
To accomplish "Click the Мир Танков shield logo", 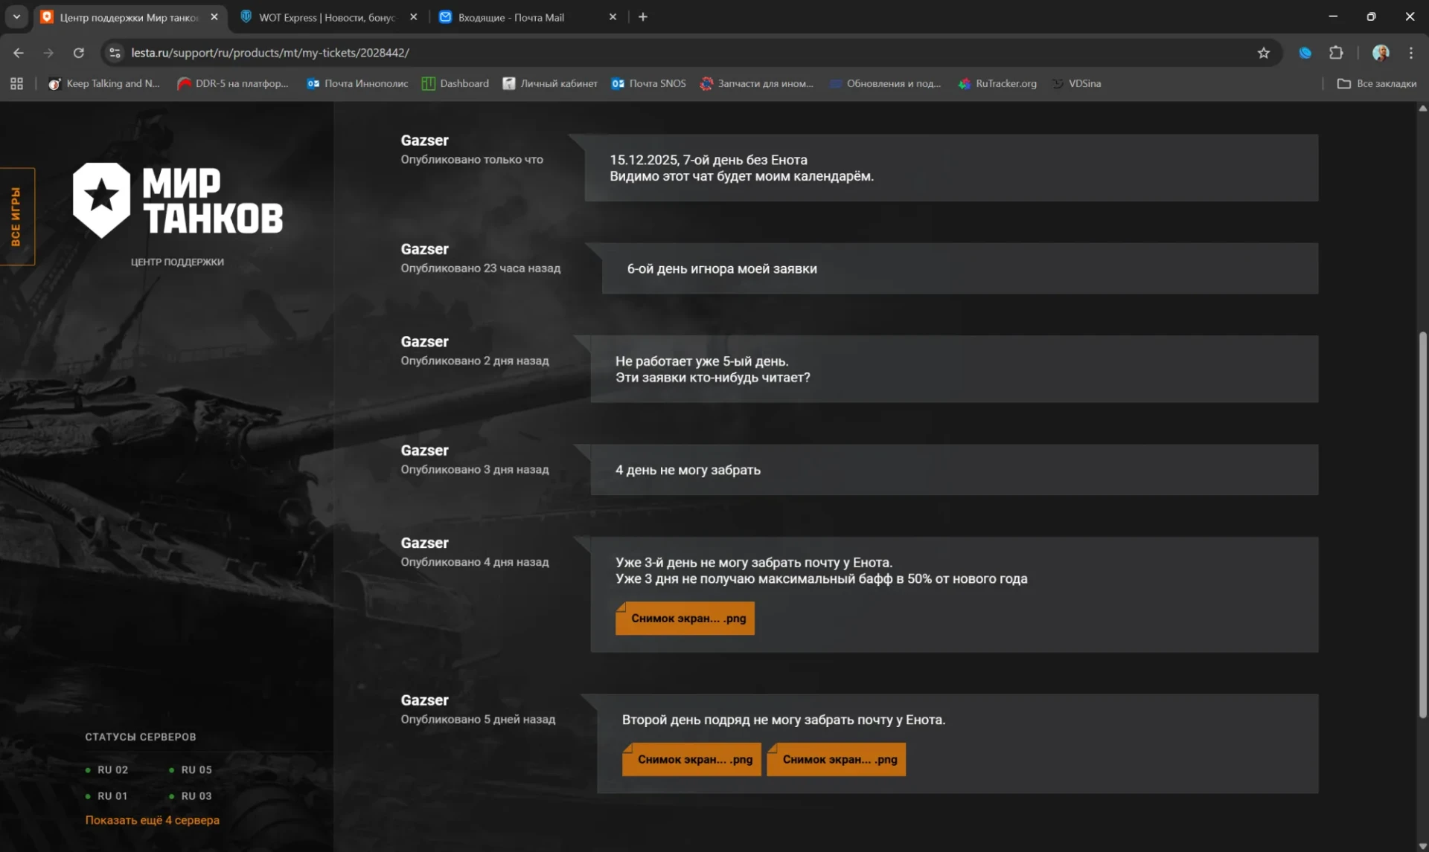I will (x=102, y=199).
